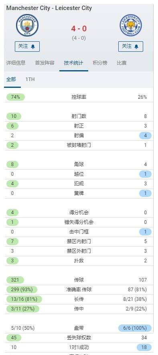Click the Manchester City club crest
This screenshot has height=355, width=158.
(x=27, y=25)
